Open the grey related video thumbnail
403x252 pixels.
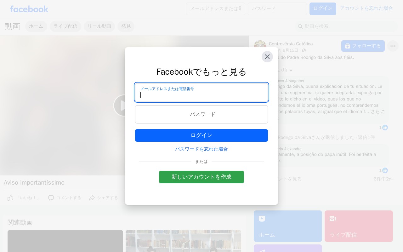(65, 241)
